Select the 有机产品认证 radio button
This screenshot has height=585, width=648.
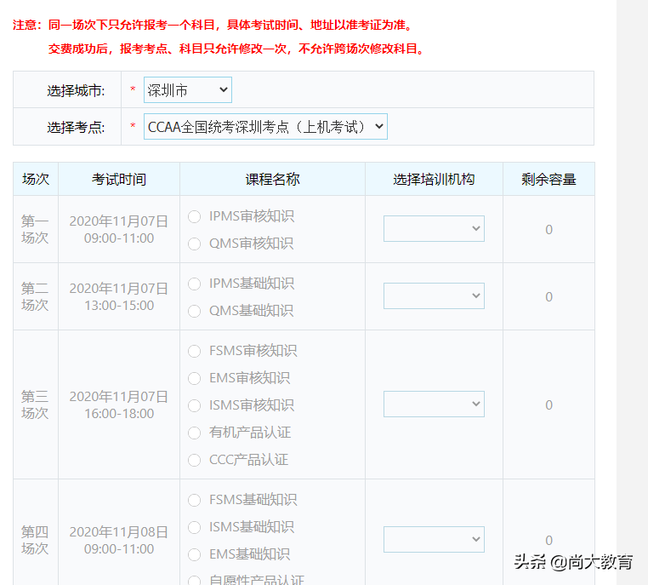[x=194, y=433]
